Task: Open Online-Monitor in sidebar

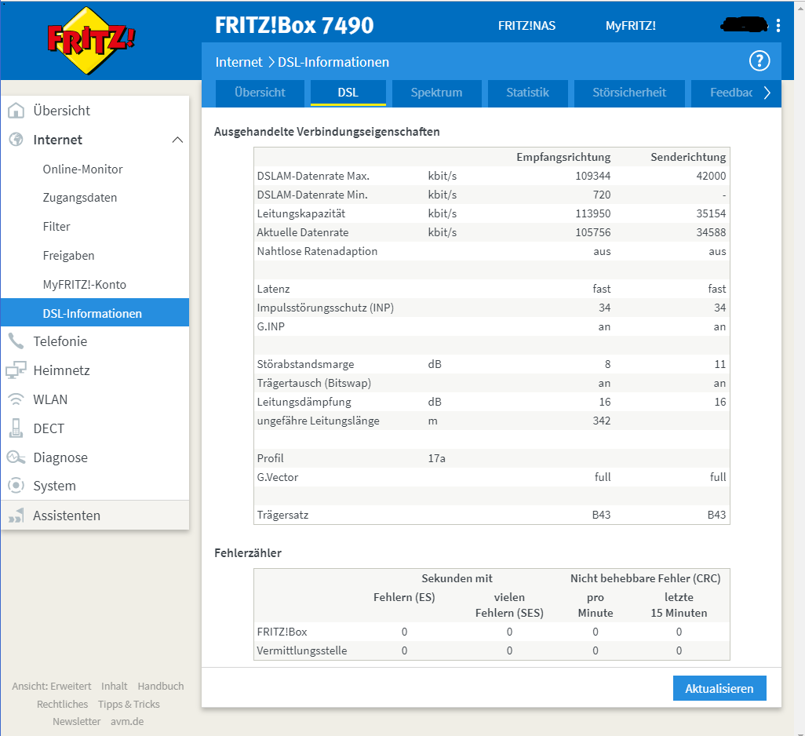Action: click(x=82, y=169)
